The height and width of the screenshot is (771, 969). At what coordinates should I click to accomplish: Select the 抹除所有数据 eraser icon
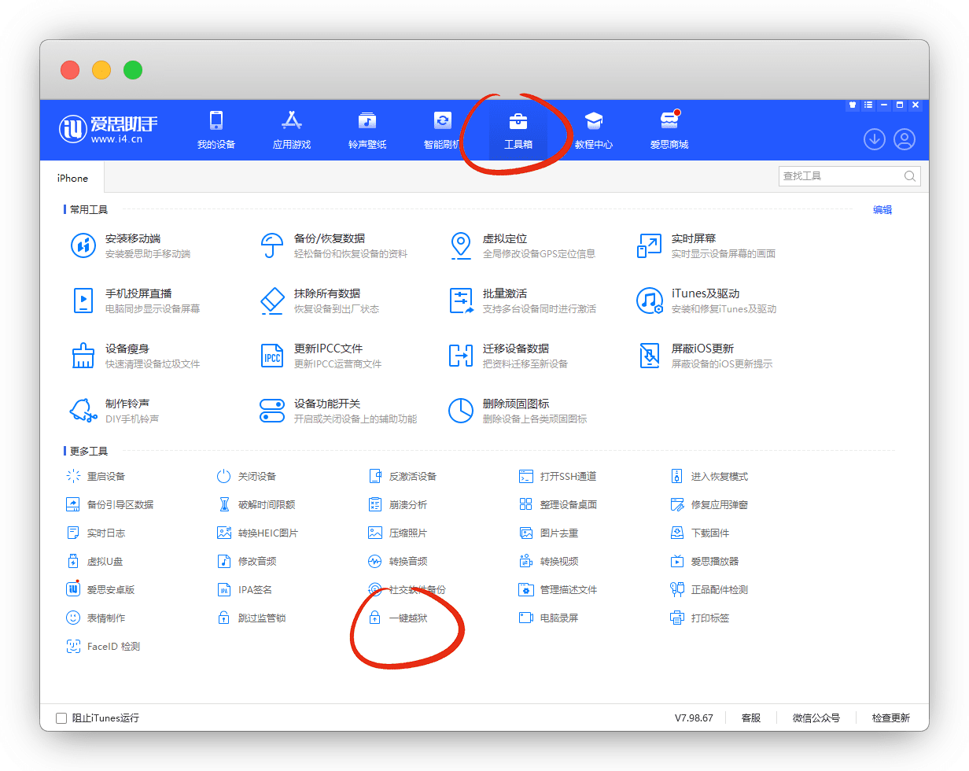click(272, 301)
